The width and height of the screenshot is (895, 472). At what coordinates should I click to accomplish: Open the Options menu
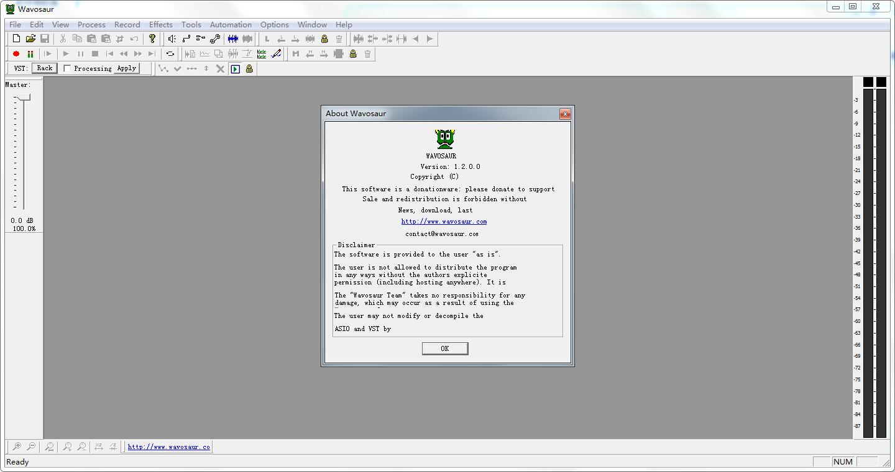click(x=275, y=25)
